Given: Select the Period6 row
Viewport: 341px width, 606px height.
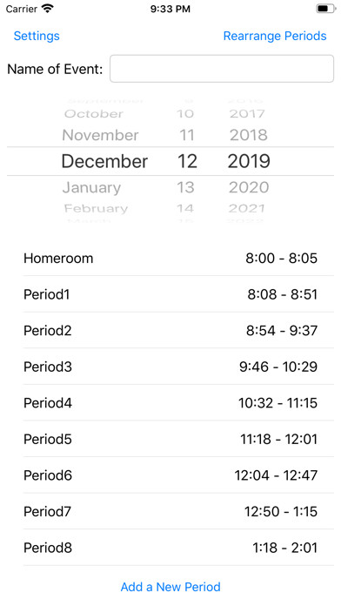Looking at the screenshot, I should pos(170,475).
